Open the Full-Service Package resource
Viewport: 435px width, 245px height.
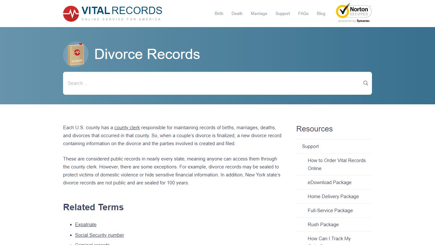pos(330,211)
